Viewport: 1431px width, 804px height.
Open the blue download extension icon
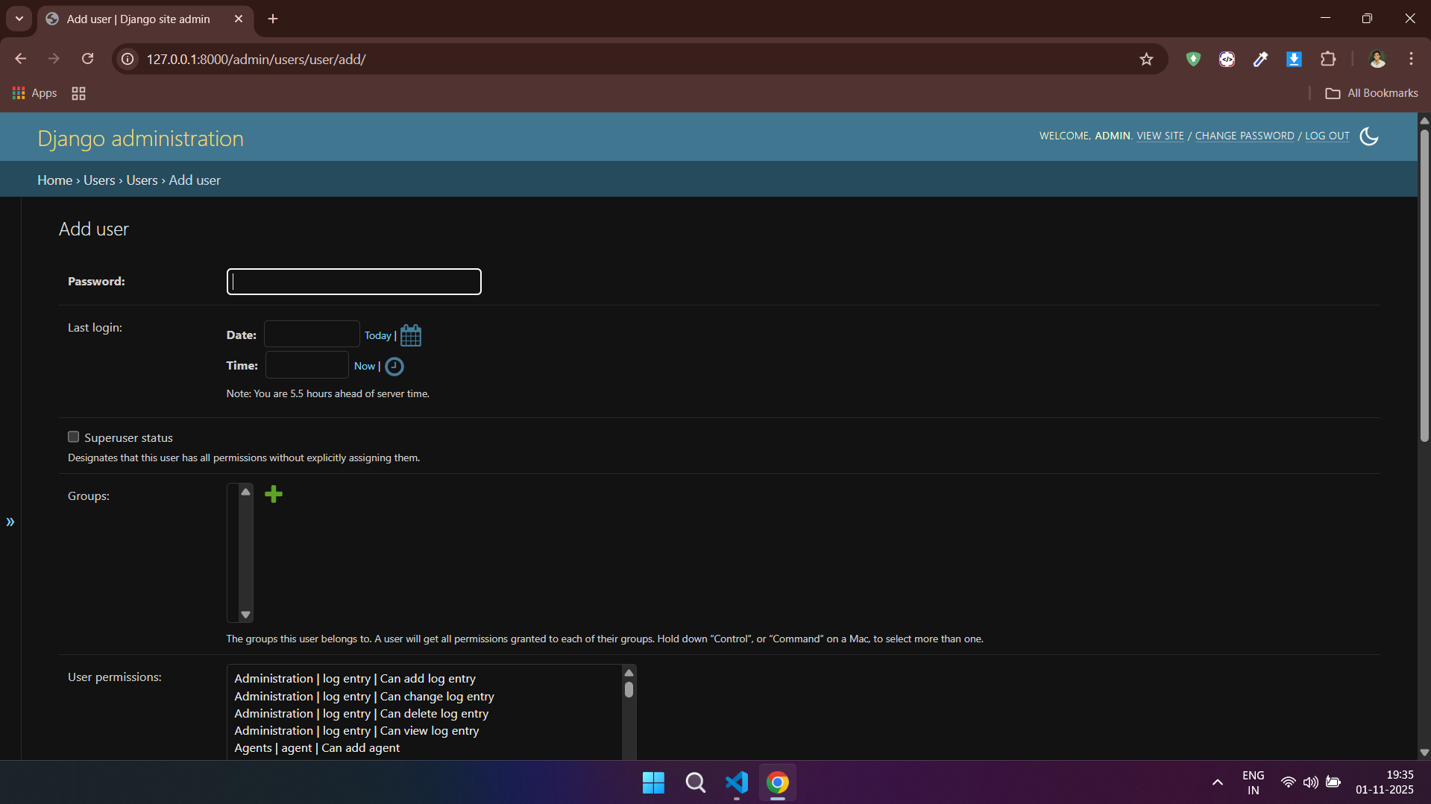(x=1294, y=59)
